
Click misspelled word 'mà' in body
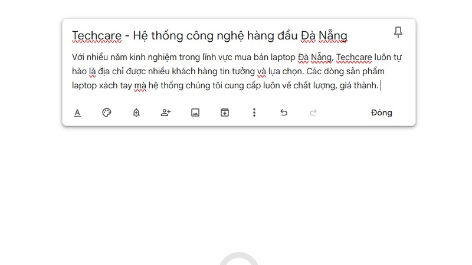[x=140, y=85]
